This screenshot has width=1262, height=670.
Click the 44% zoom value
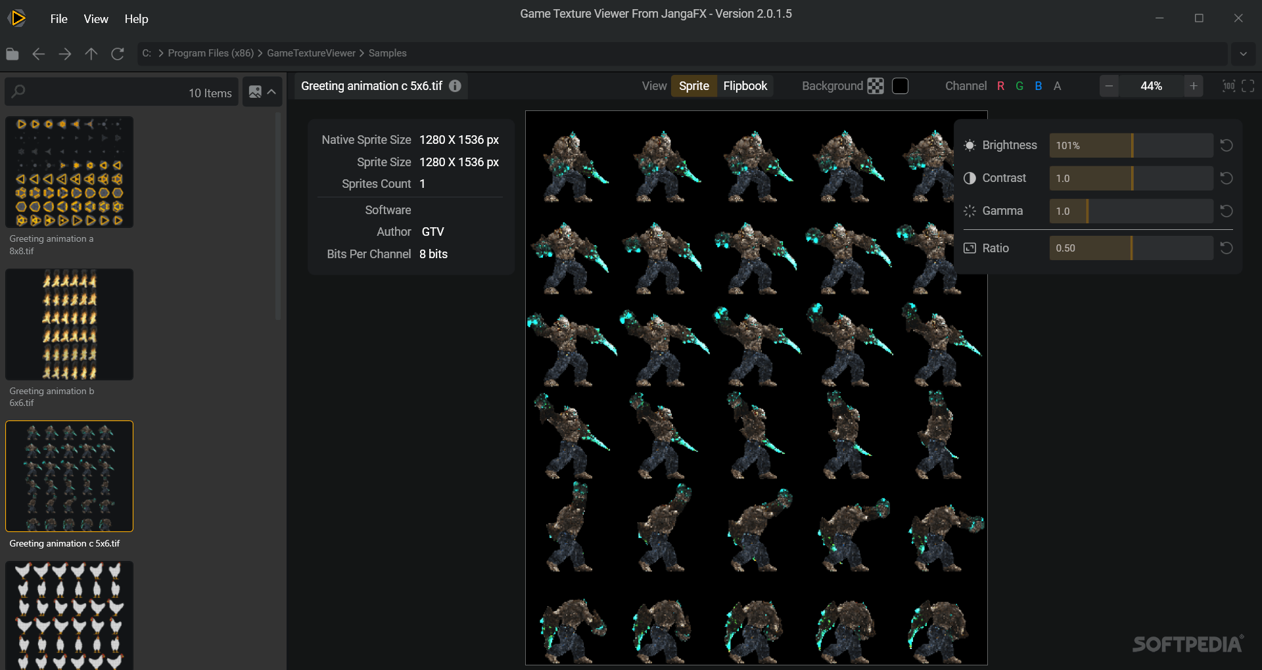pyautogui.click(x=1151, y=86)
